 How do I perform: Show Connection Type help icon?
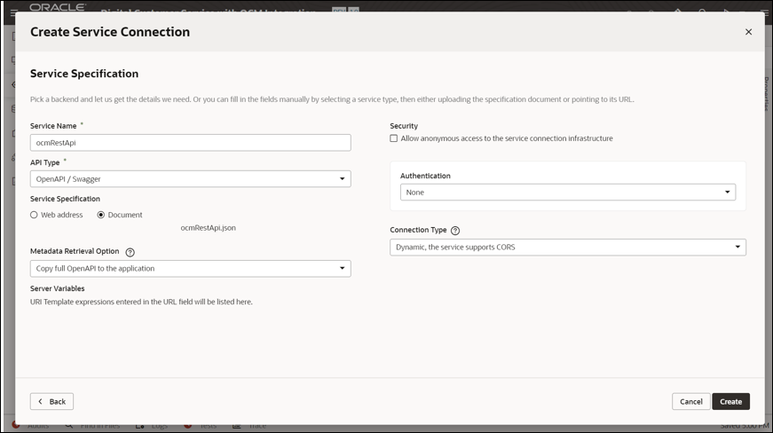coord(455,231)
